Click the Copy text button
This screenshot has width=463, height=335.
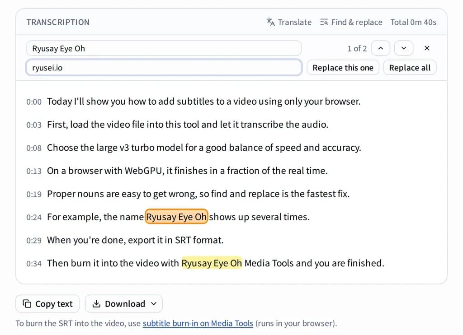tap(47, 303)
